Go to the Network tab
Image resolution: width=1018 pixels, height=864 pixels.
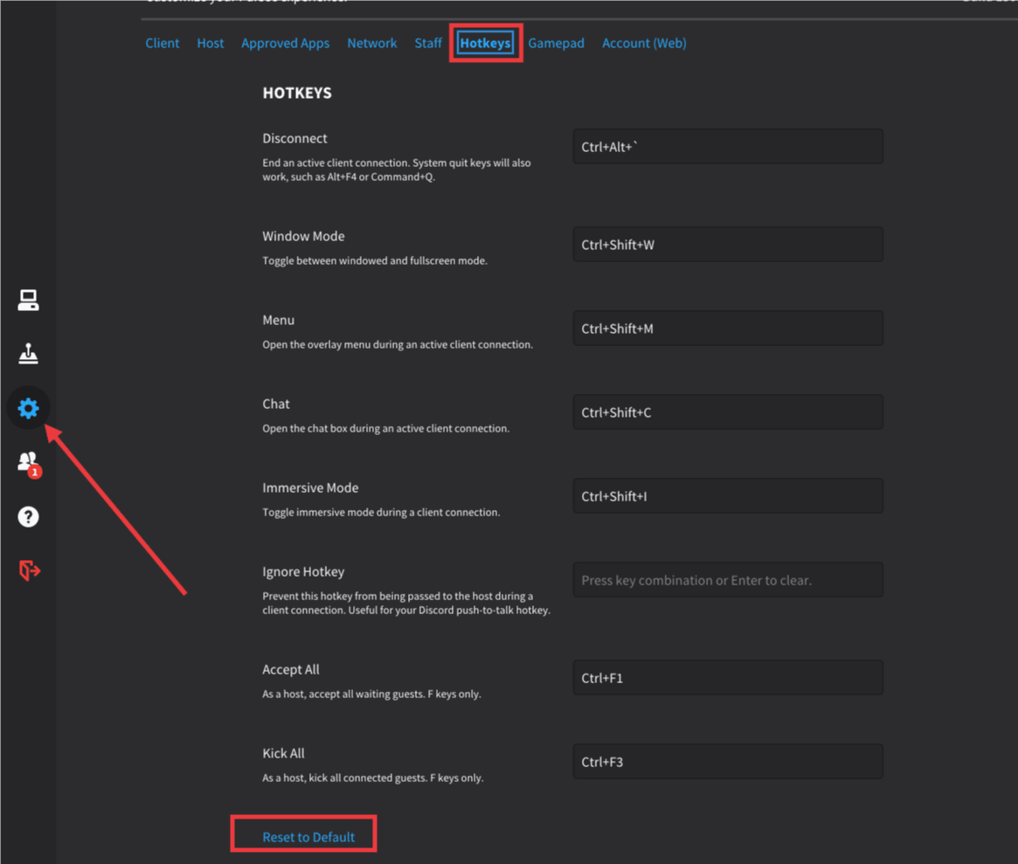(371, 43)
